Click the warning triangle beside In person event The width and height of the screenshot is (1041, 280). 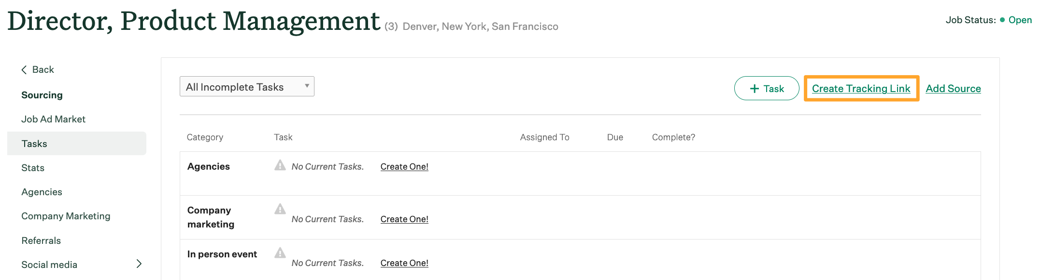pyautogui.click(x=280, y=253)
